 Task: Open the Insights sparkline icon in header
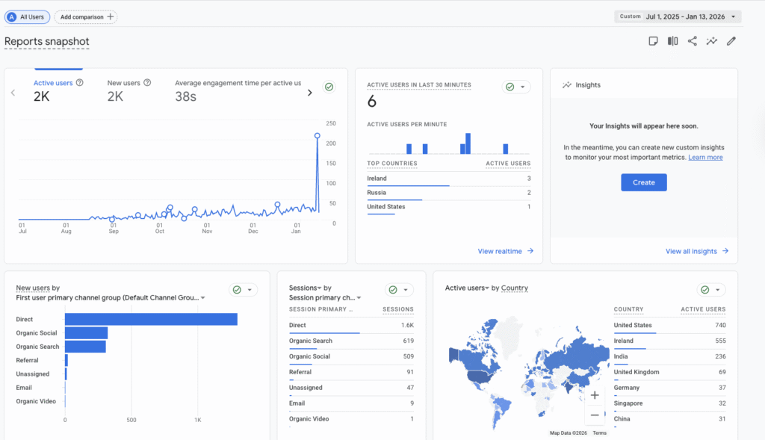pyautogui.click(x=712, y=41)
